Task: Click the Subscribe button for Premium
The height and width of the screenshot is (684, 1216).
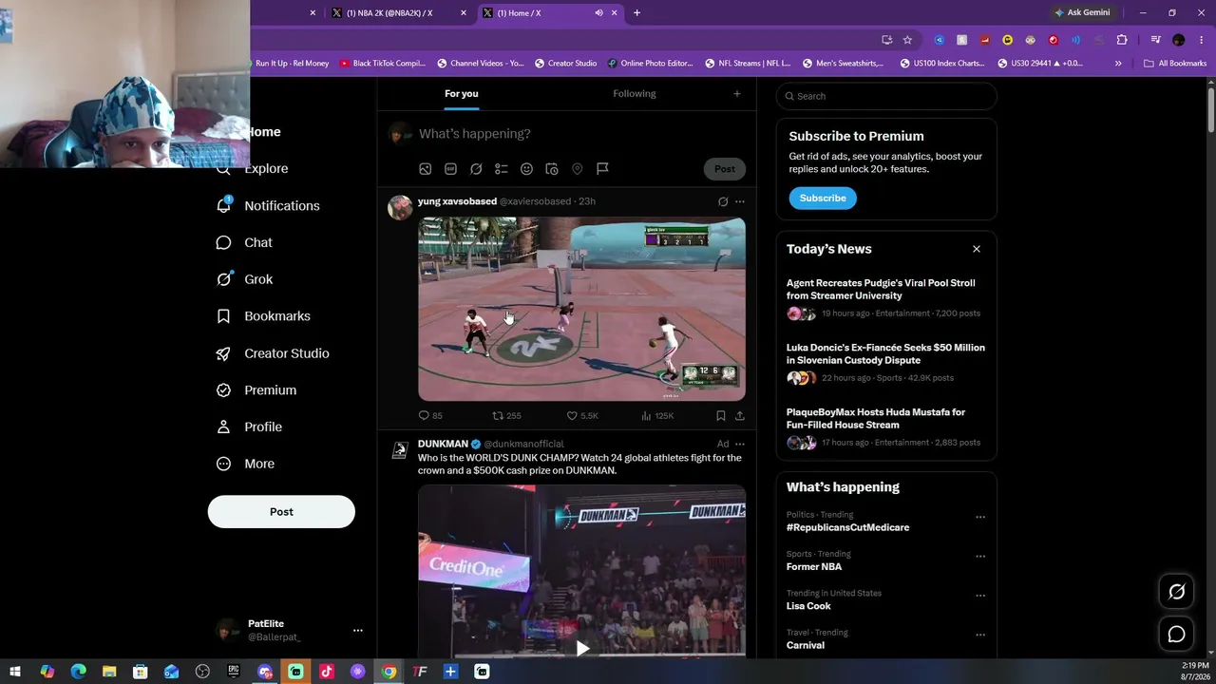Action: click(823, 199)
